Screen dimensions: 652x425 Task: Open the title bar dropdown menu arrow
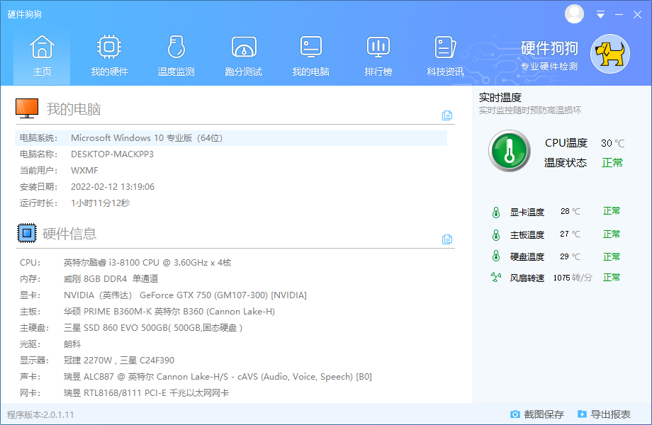pyautogui.click(x=600, y=15)
